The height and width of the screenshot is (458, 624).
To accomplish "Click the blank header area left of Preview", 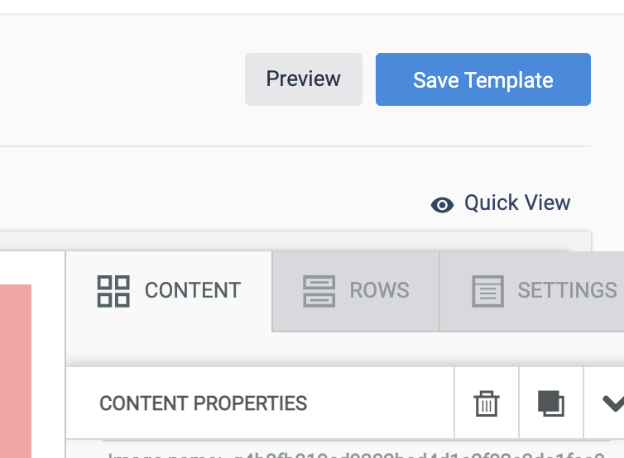I will pos(119,79).
